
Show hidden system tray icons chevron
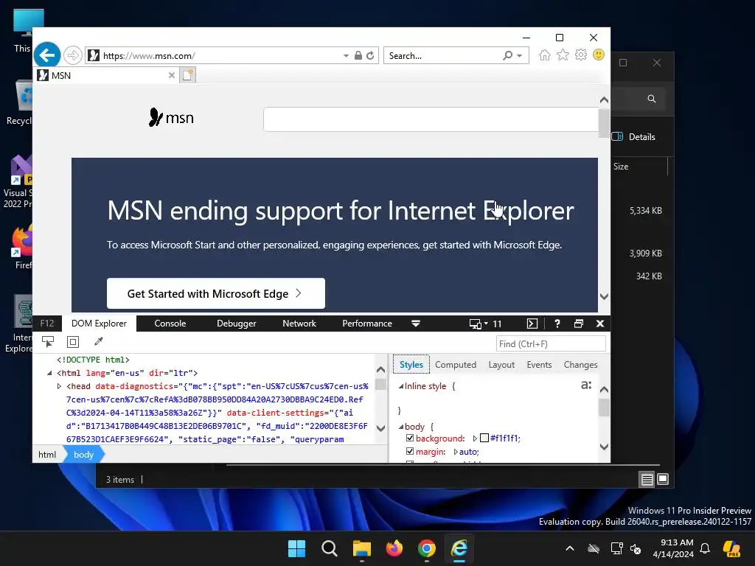[570, 548]
